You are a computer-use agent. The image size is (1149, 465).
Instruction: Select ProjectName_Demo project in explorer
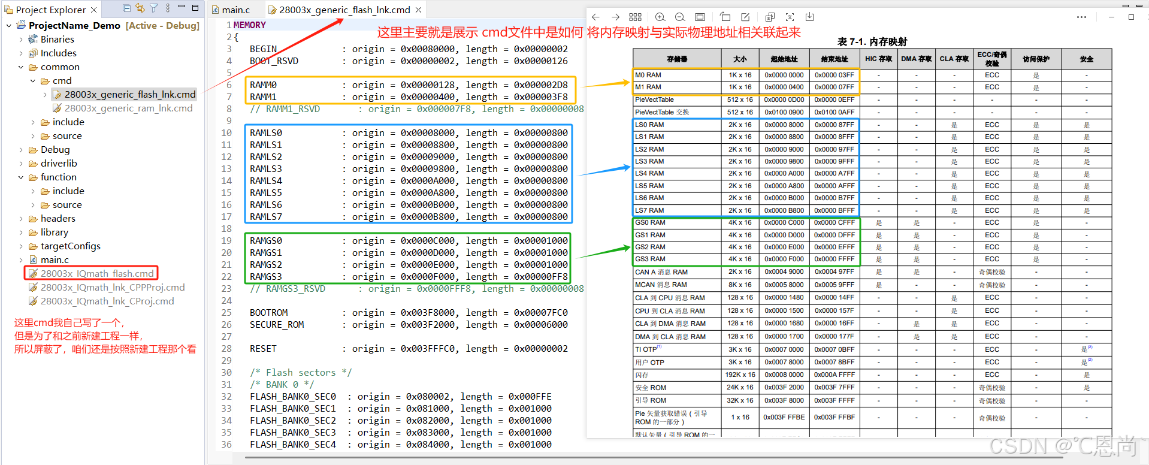74,25
